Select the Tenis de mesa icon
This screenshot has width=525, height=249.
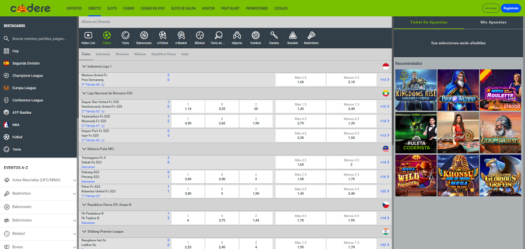pos(218,38)
